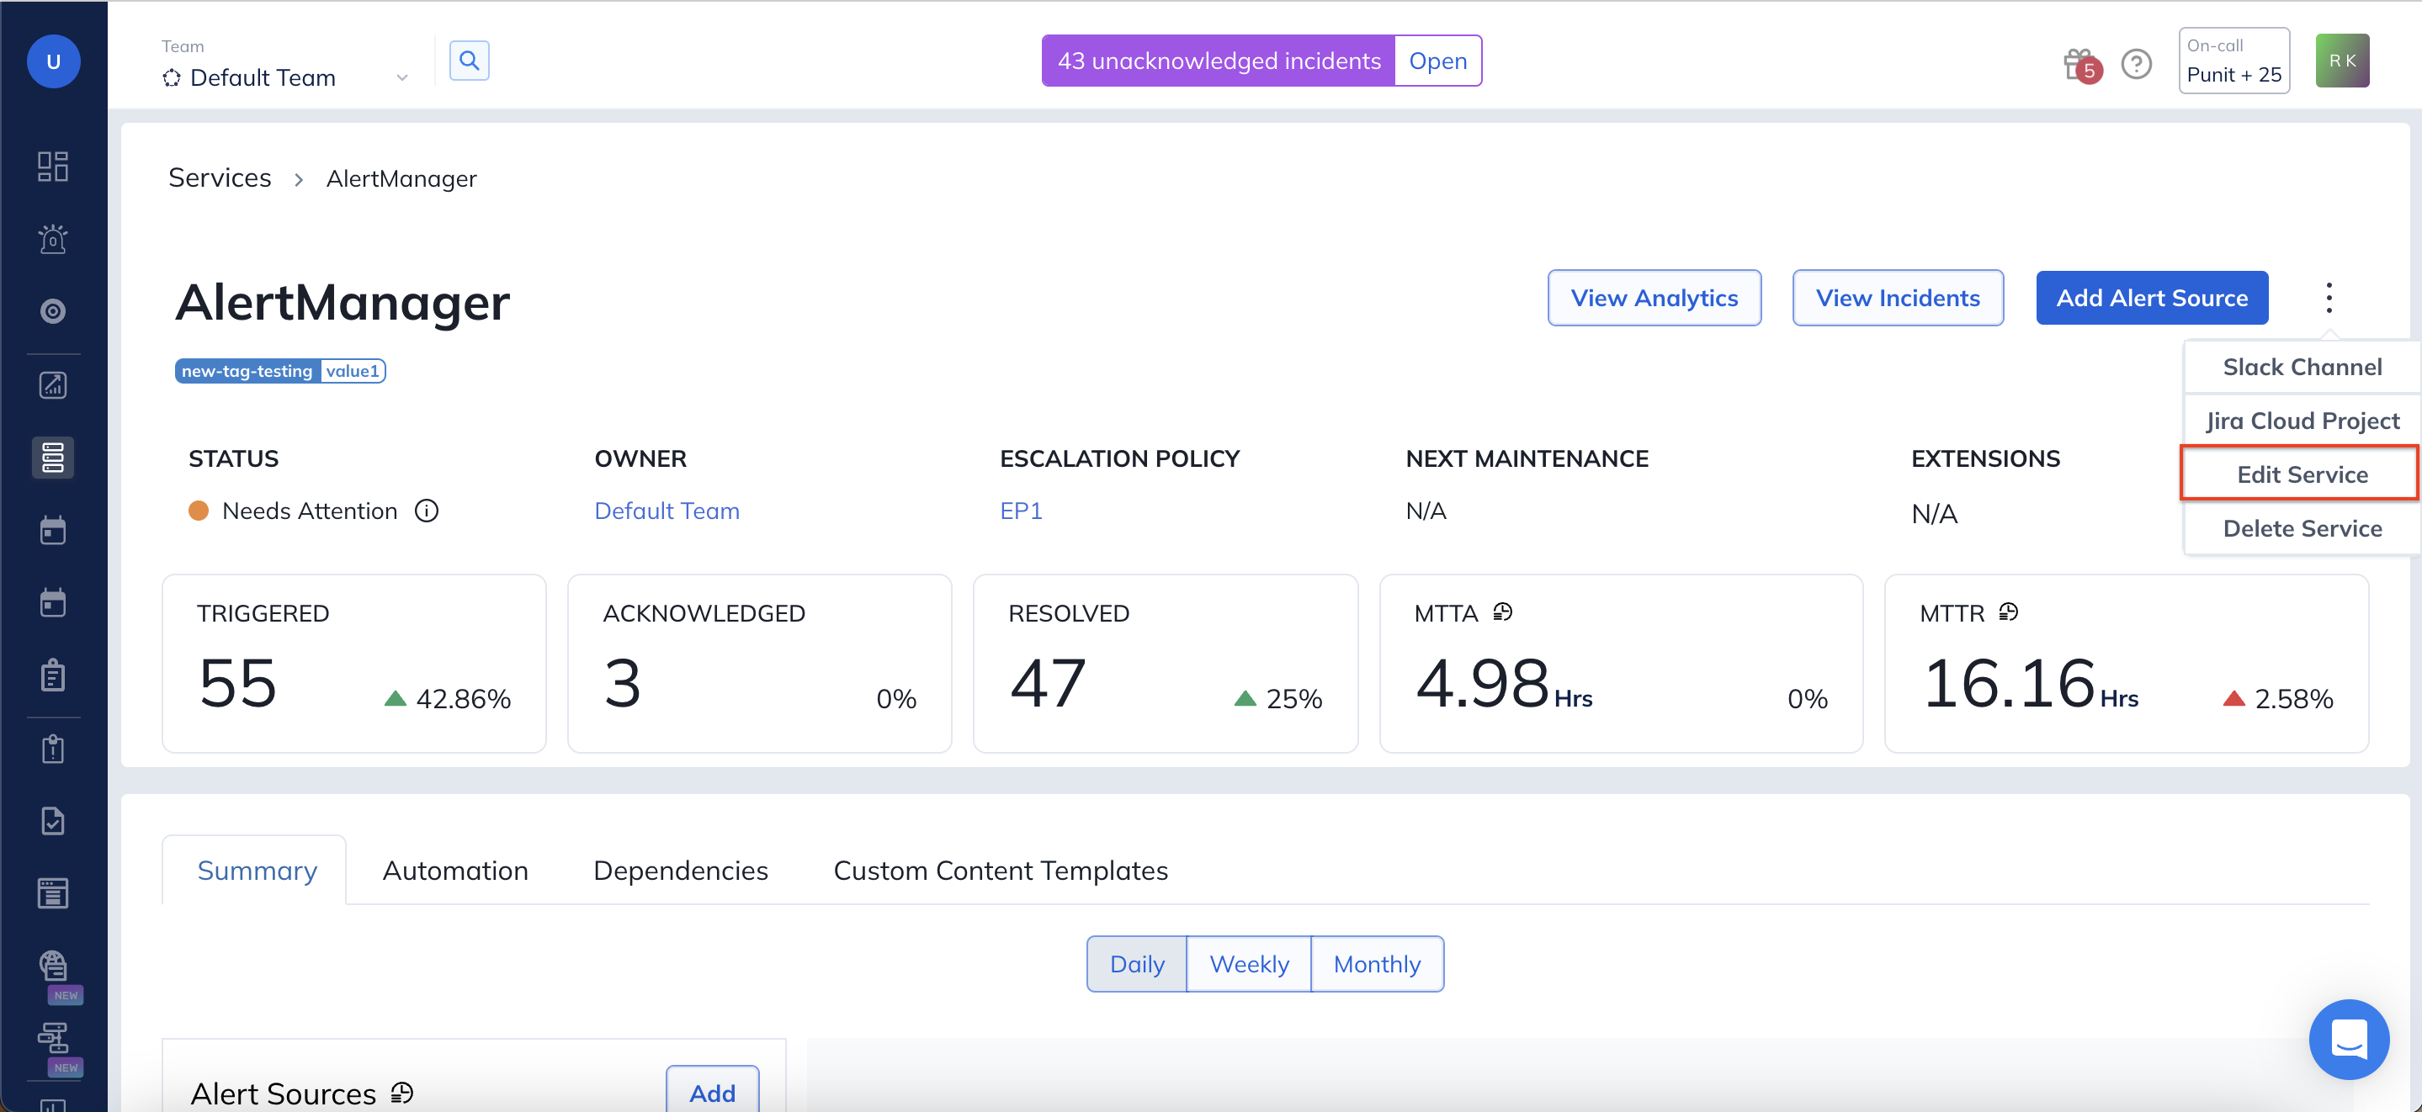Switch to Weekly time range
Viewport: 2422px width, 1112px height.
[1249, 963]
